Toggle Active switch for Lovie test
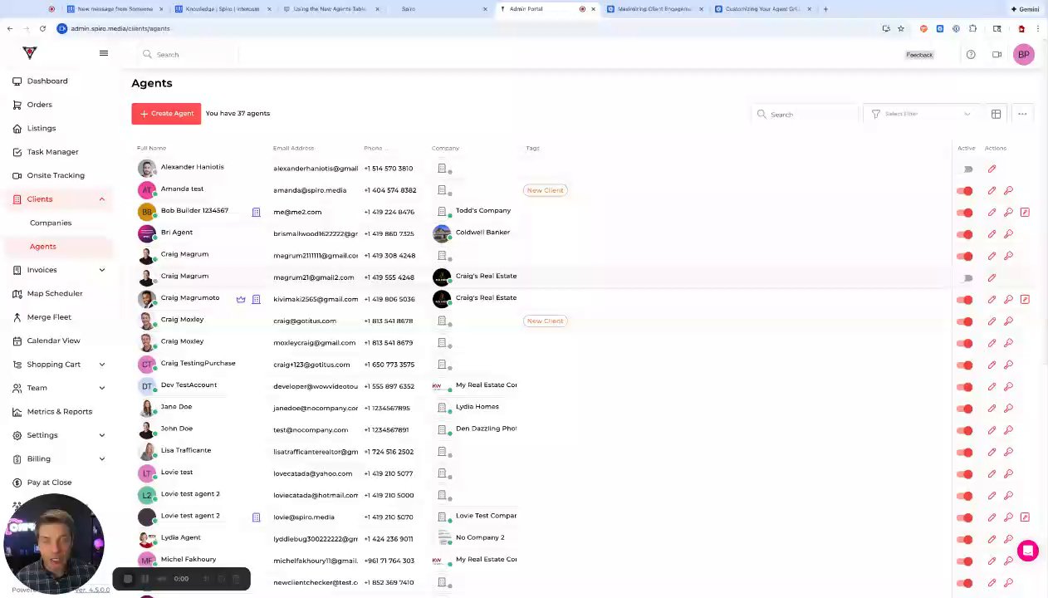1048x598 pixels. coord(965,474)
